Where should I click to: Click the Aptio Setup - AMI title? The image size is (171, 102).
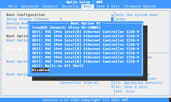click(84, 2)
